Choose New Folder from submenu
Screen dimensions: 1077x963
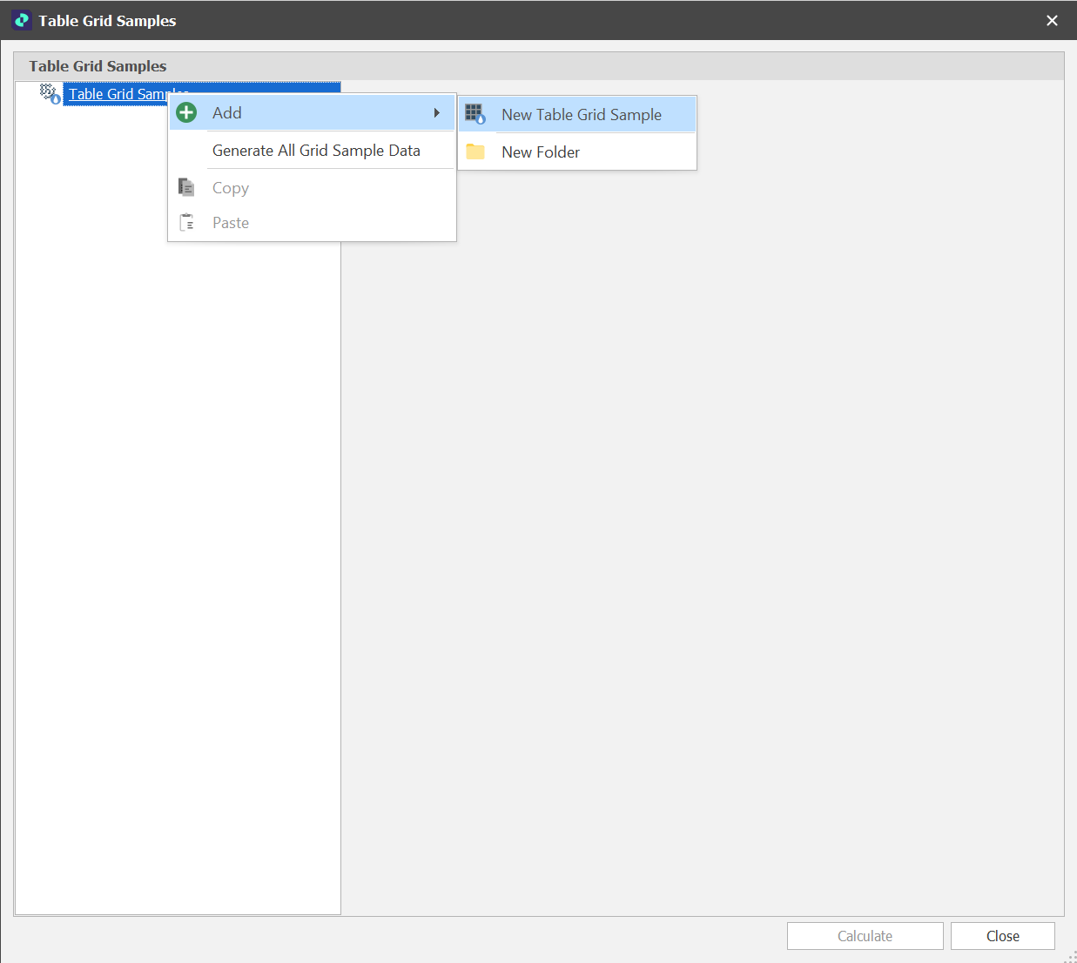point(578,152)
